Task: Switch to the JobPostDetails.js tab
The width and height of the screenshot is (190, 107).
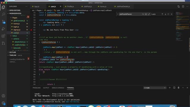Action: coord(123,7)
